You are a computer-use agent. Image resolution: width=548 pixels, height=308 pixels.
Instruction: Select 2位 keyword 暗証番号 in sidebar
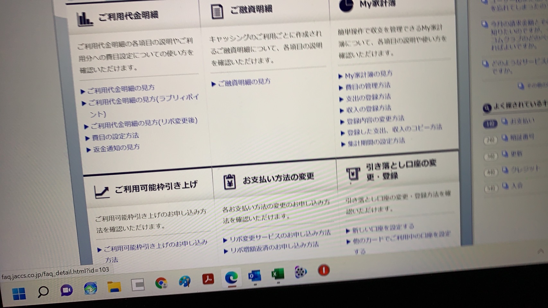pos(523,137)
